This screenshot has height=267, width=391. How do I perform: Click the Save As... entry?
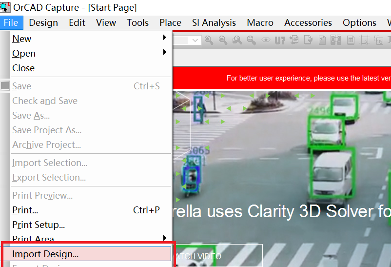(x=91, y=115)
